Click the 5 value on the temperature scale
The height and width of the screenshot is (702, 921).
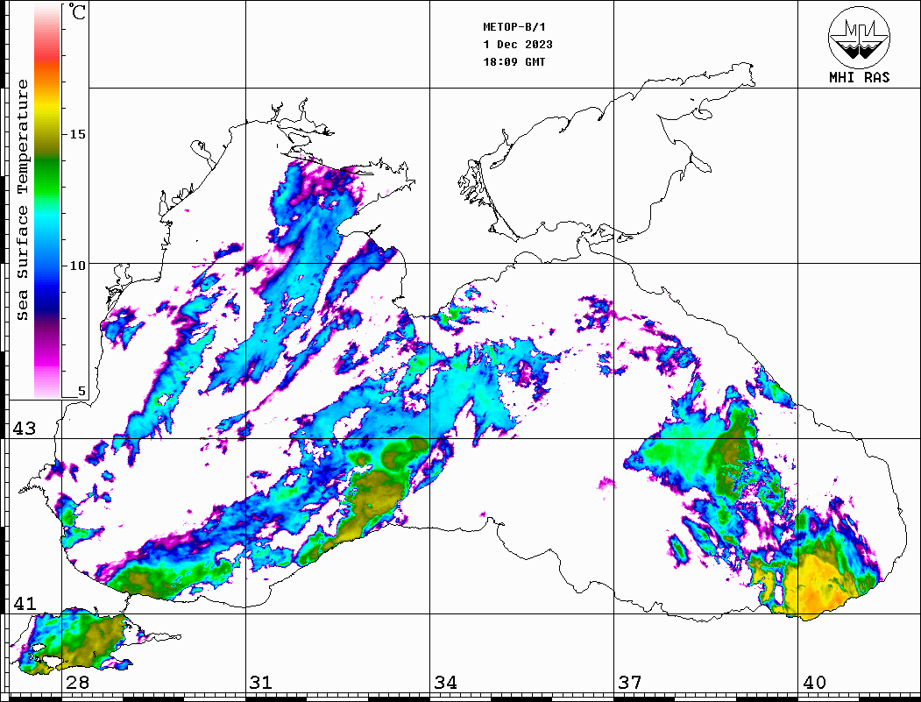point(81,392)
